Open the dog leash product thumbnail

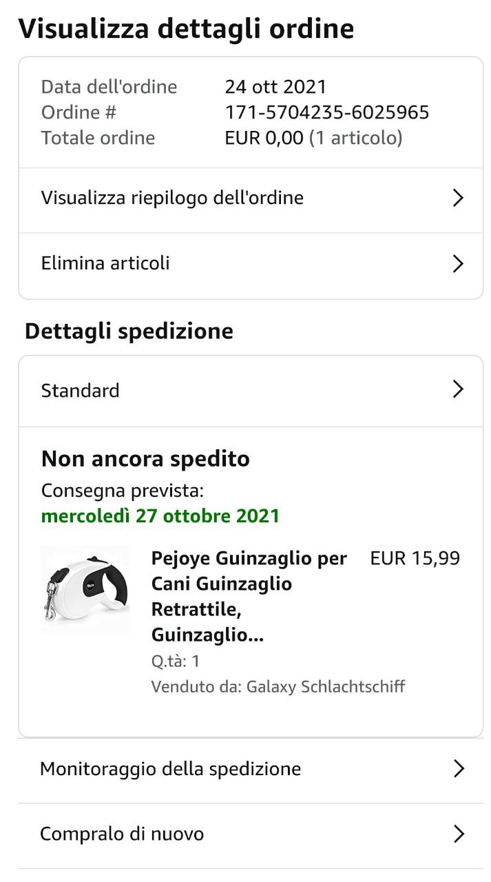85,589
